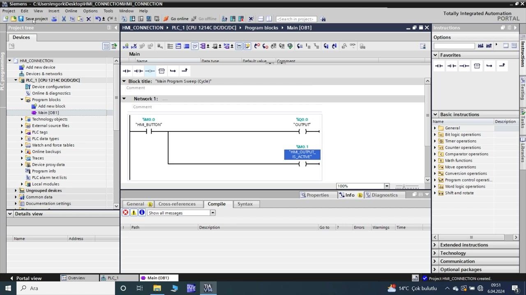Expand Bit logic operations instructions
This screenshot has height=295, width=526.
coord(435,134)
